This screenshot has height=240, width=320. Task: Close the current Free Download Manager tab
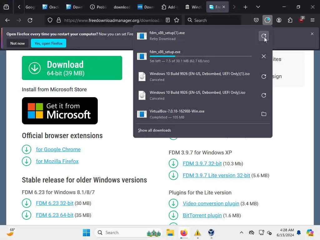[224, 7]
